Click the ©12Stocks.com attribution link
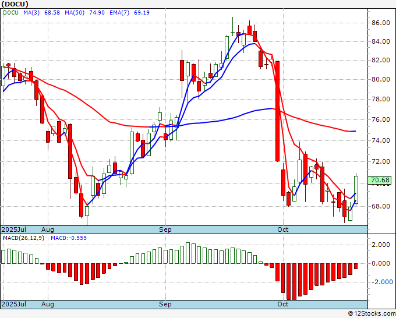 tap(372, 313)
